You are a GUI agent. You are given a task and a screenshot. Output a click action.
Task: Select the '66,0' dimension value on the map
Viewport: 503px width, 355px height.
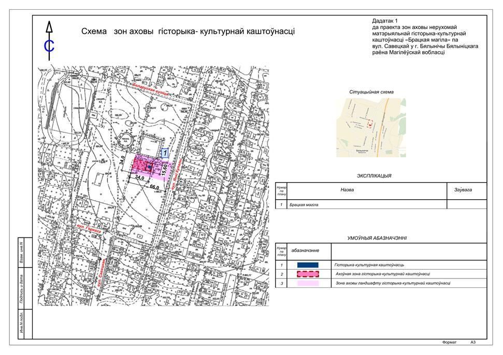pyautogui.click(x=154, y=186)
